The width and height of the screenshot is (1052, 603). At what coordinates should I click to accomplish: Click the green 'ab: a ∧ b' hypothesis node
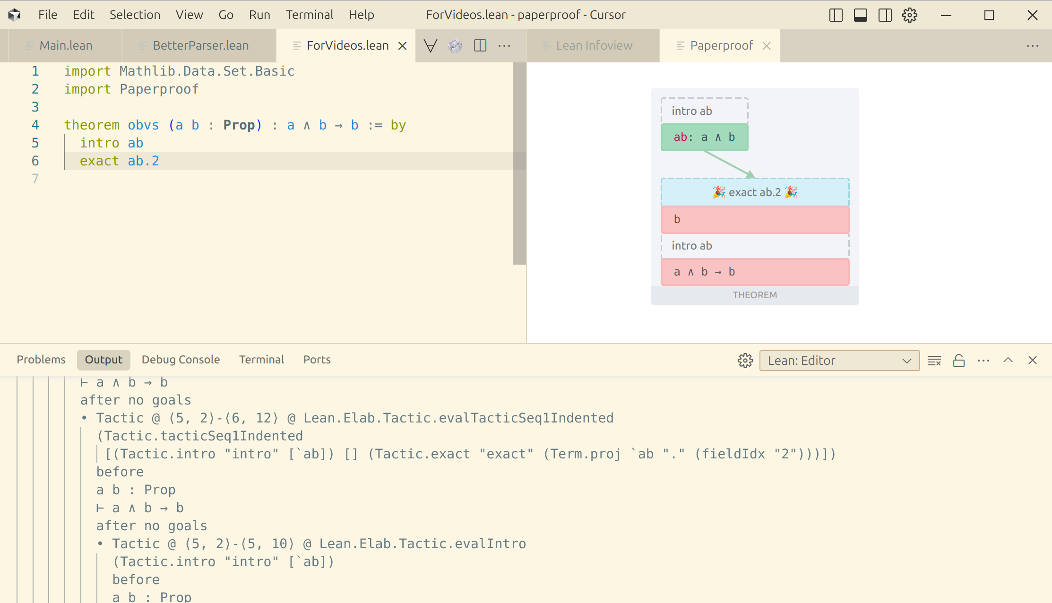tap(704, 137)
